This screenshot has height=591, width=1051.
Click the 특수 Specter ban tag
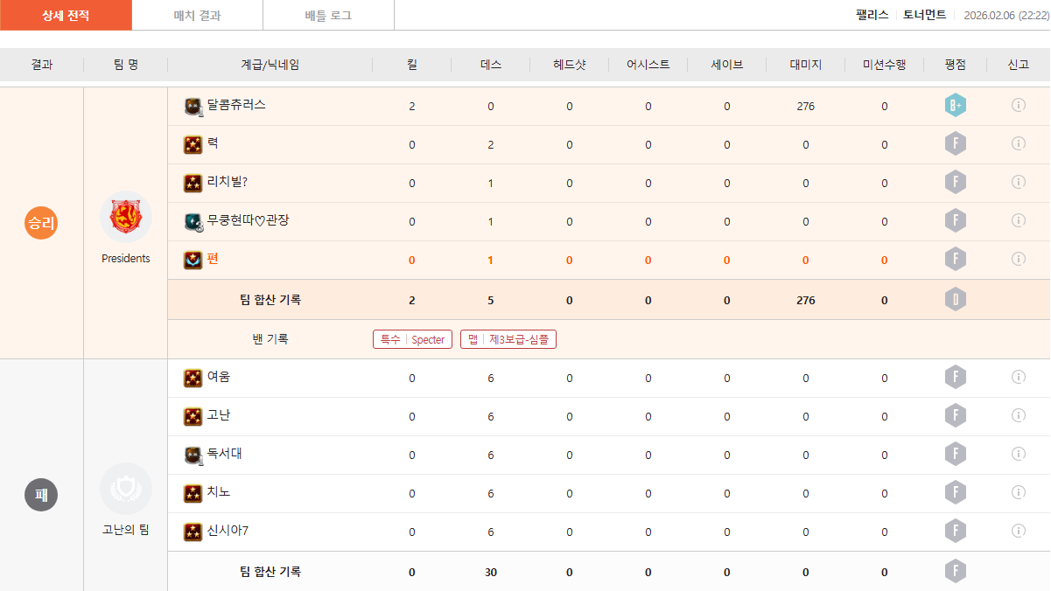point(412,339)
